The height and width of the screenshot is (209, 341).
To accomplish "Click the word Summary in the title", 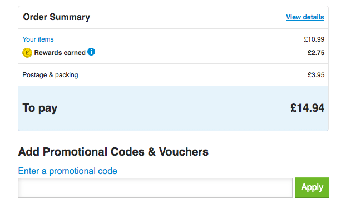I will tap(70, 17).
